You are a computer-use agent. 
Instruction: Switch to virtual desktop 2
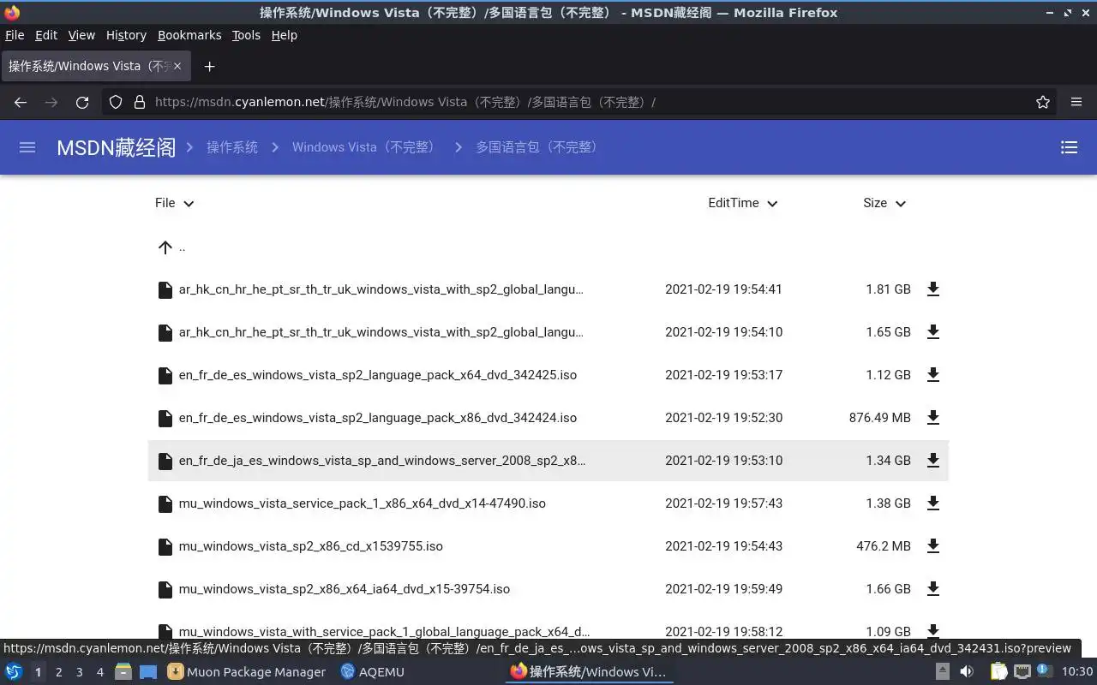(58, 672)
